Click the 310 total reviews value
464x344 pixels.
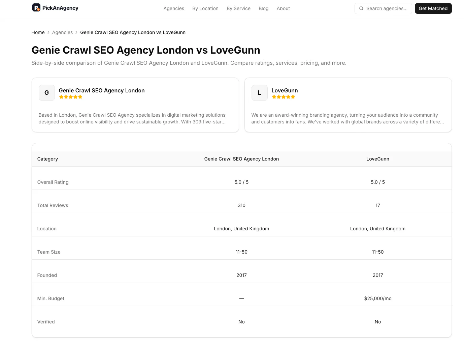click(x=241, y=205)
